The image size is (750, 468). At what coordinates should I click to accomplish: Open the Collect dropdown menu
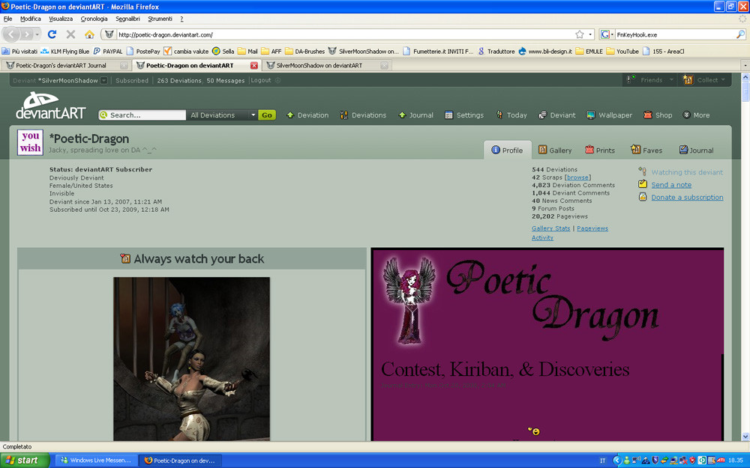[x=703, y=80]
